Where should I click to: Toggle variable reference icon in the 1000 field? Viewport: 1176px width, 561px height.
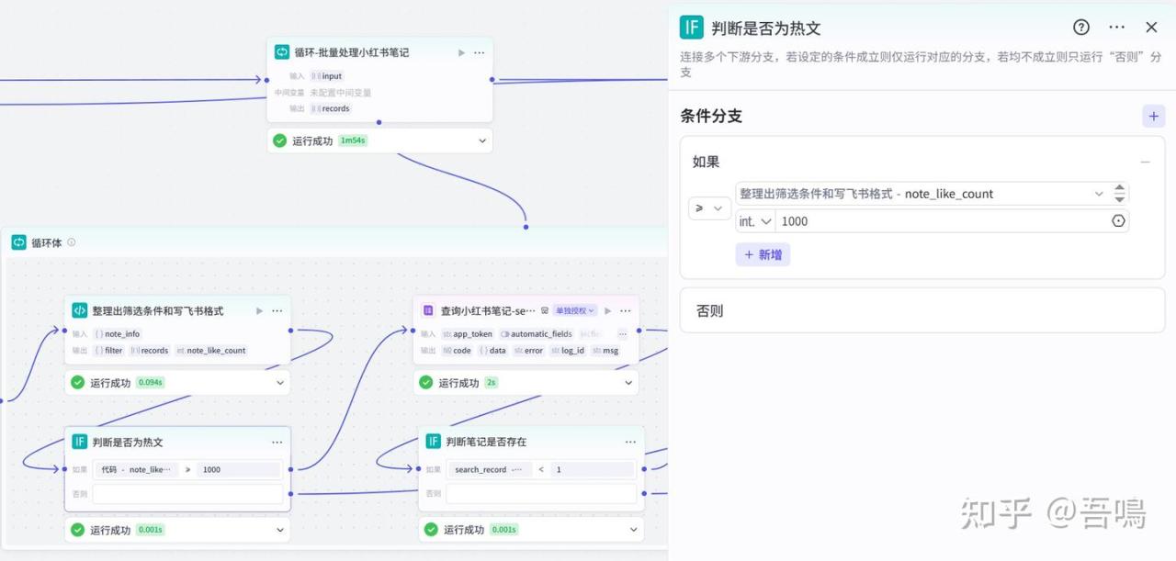[1118, 221]
